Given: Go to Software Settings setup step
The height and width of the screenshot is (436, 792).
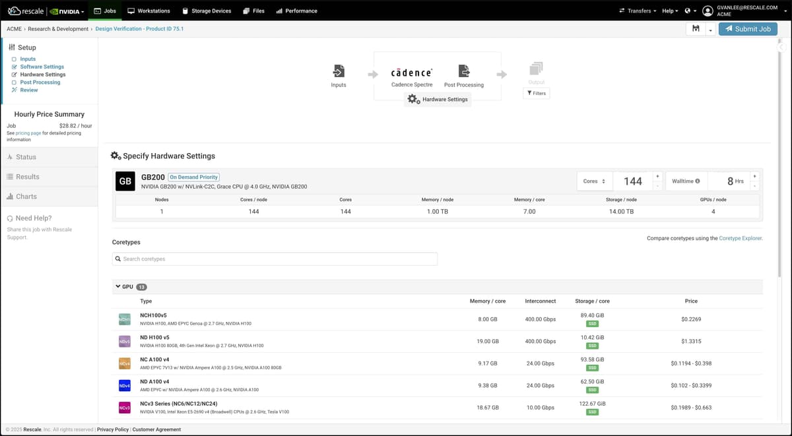Looking at the screenshot, I should 42,67.
